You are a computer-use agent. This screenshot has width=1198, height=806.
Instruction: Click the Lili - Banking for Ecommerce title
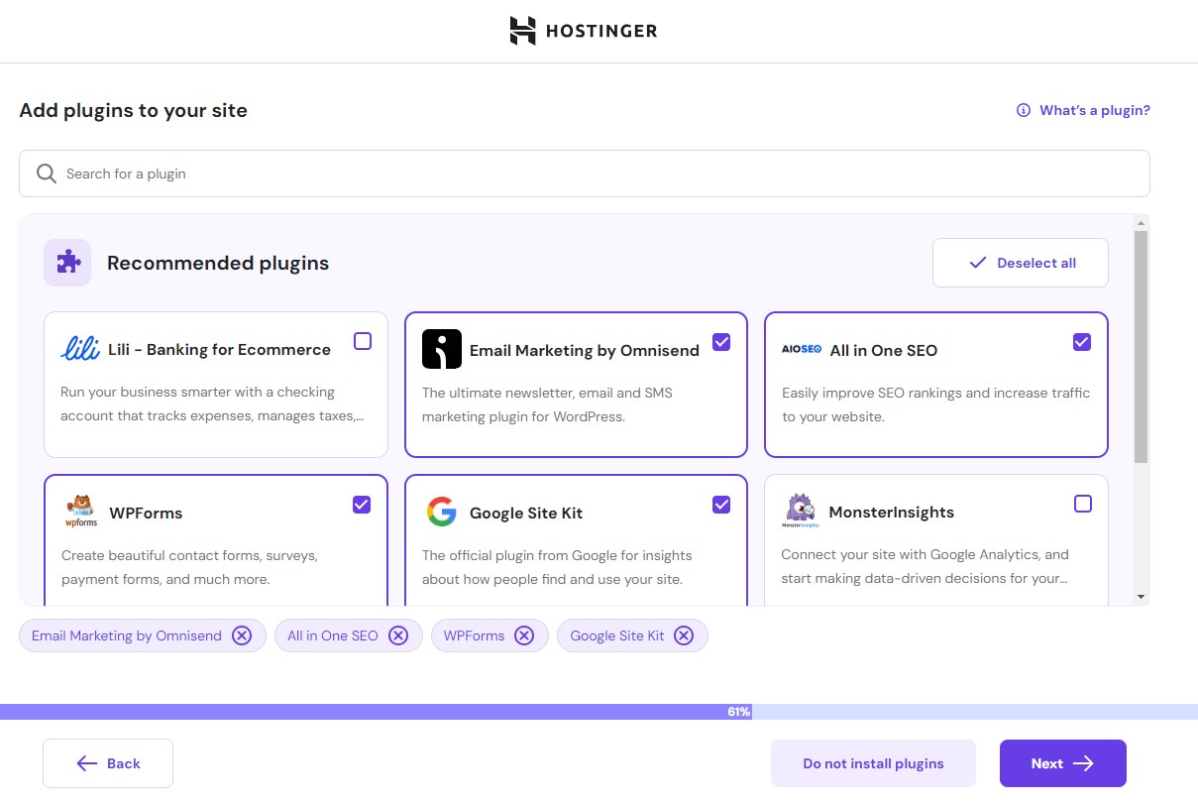pos(219,349)
